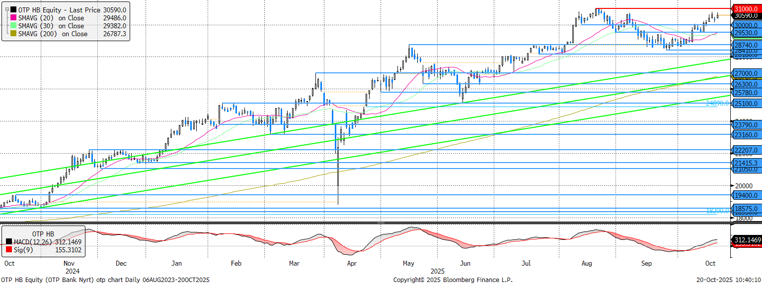The image size is (762, 284).
Task: Click the 23160.0 price level label
Action: pos(746,134)
